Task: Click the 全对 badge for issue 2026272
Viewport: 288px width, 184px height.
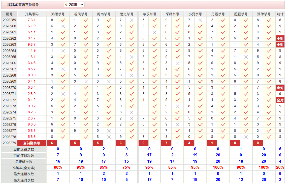Action: coord(280,100)
